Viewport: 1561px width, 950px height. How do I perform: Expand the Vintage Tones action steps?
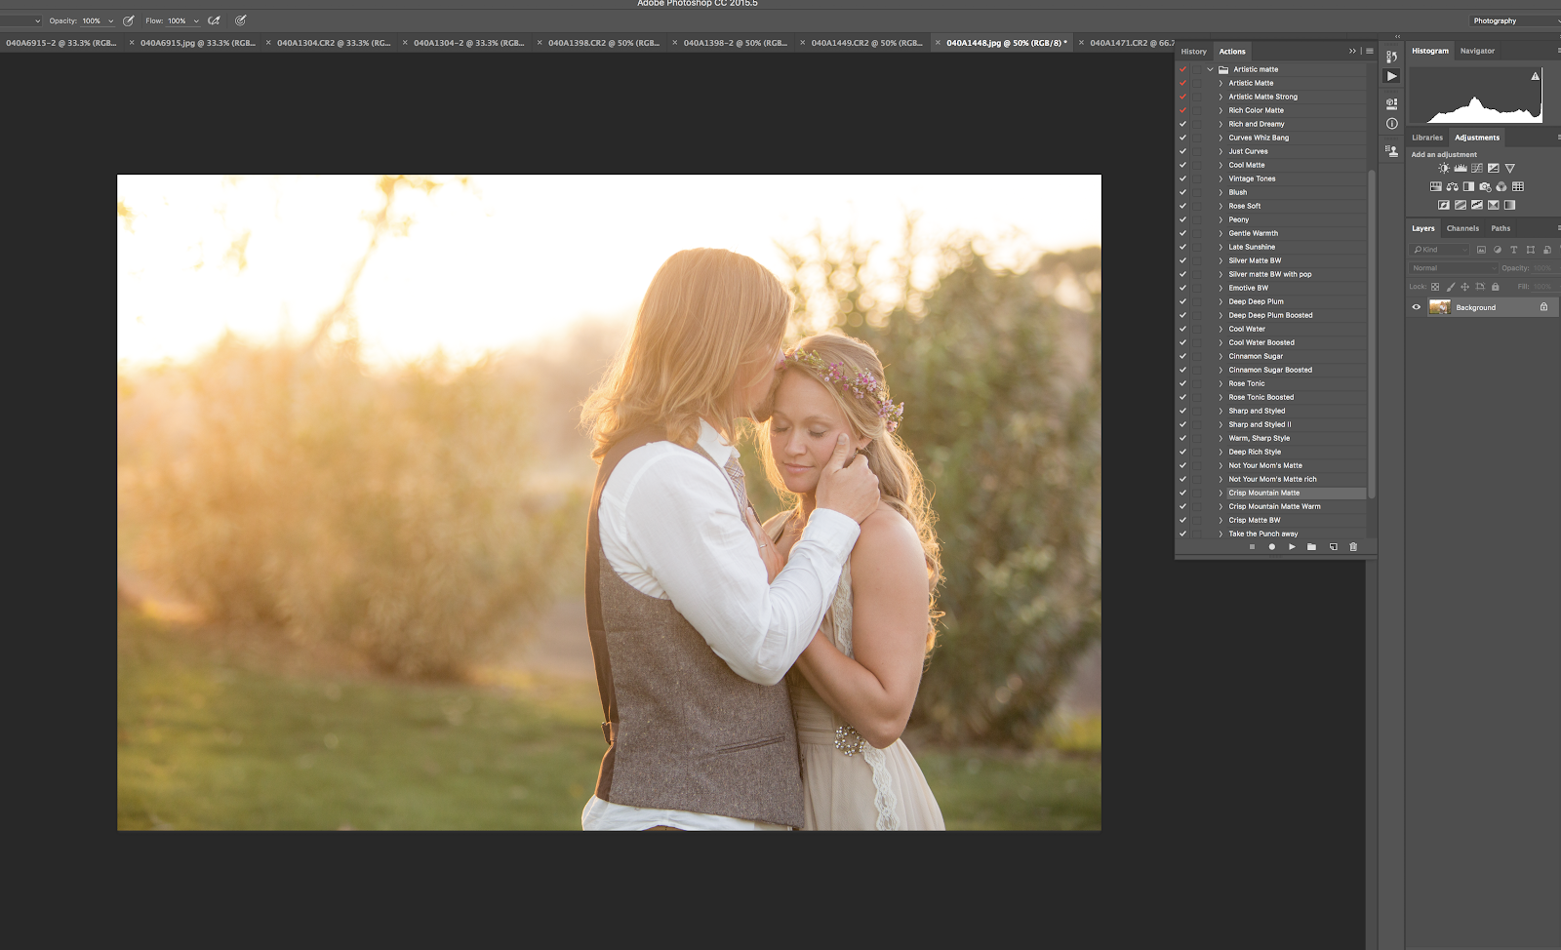[1221, 178]
